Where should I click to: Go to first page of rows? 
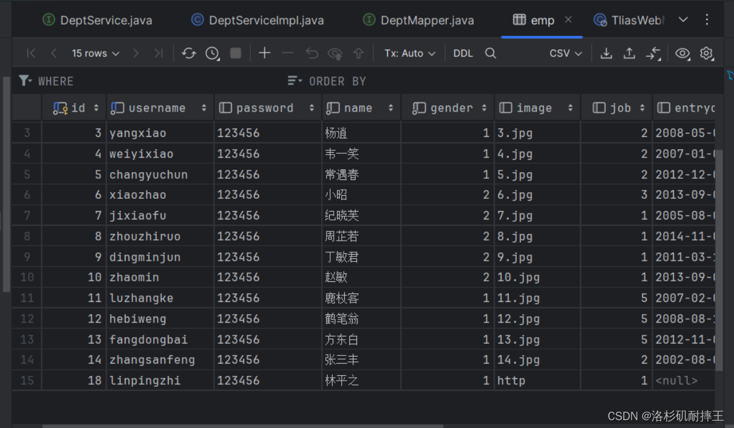coord(31,53)
